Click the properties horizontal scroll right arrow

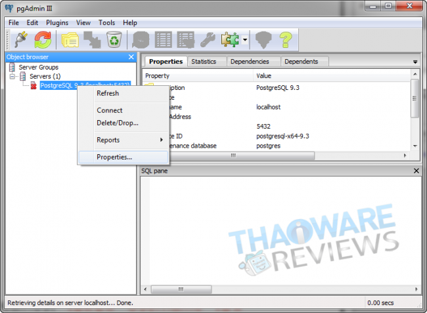pos(405,156)
